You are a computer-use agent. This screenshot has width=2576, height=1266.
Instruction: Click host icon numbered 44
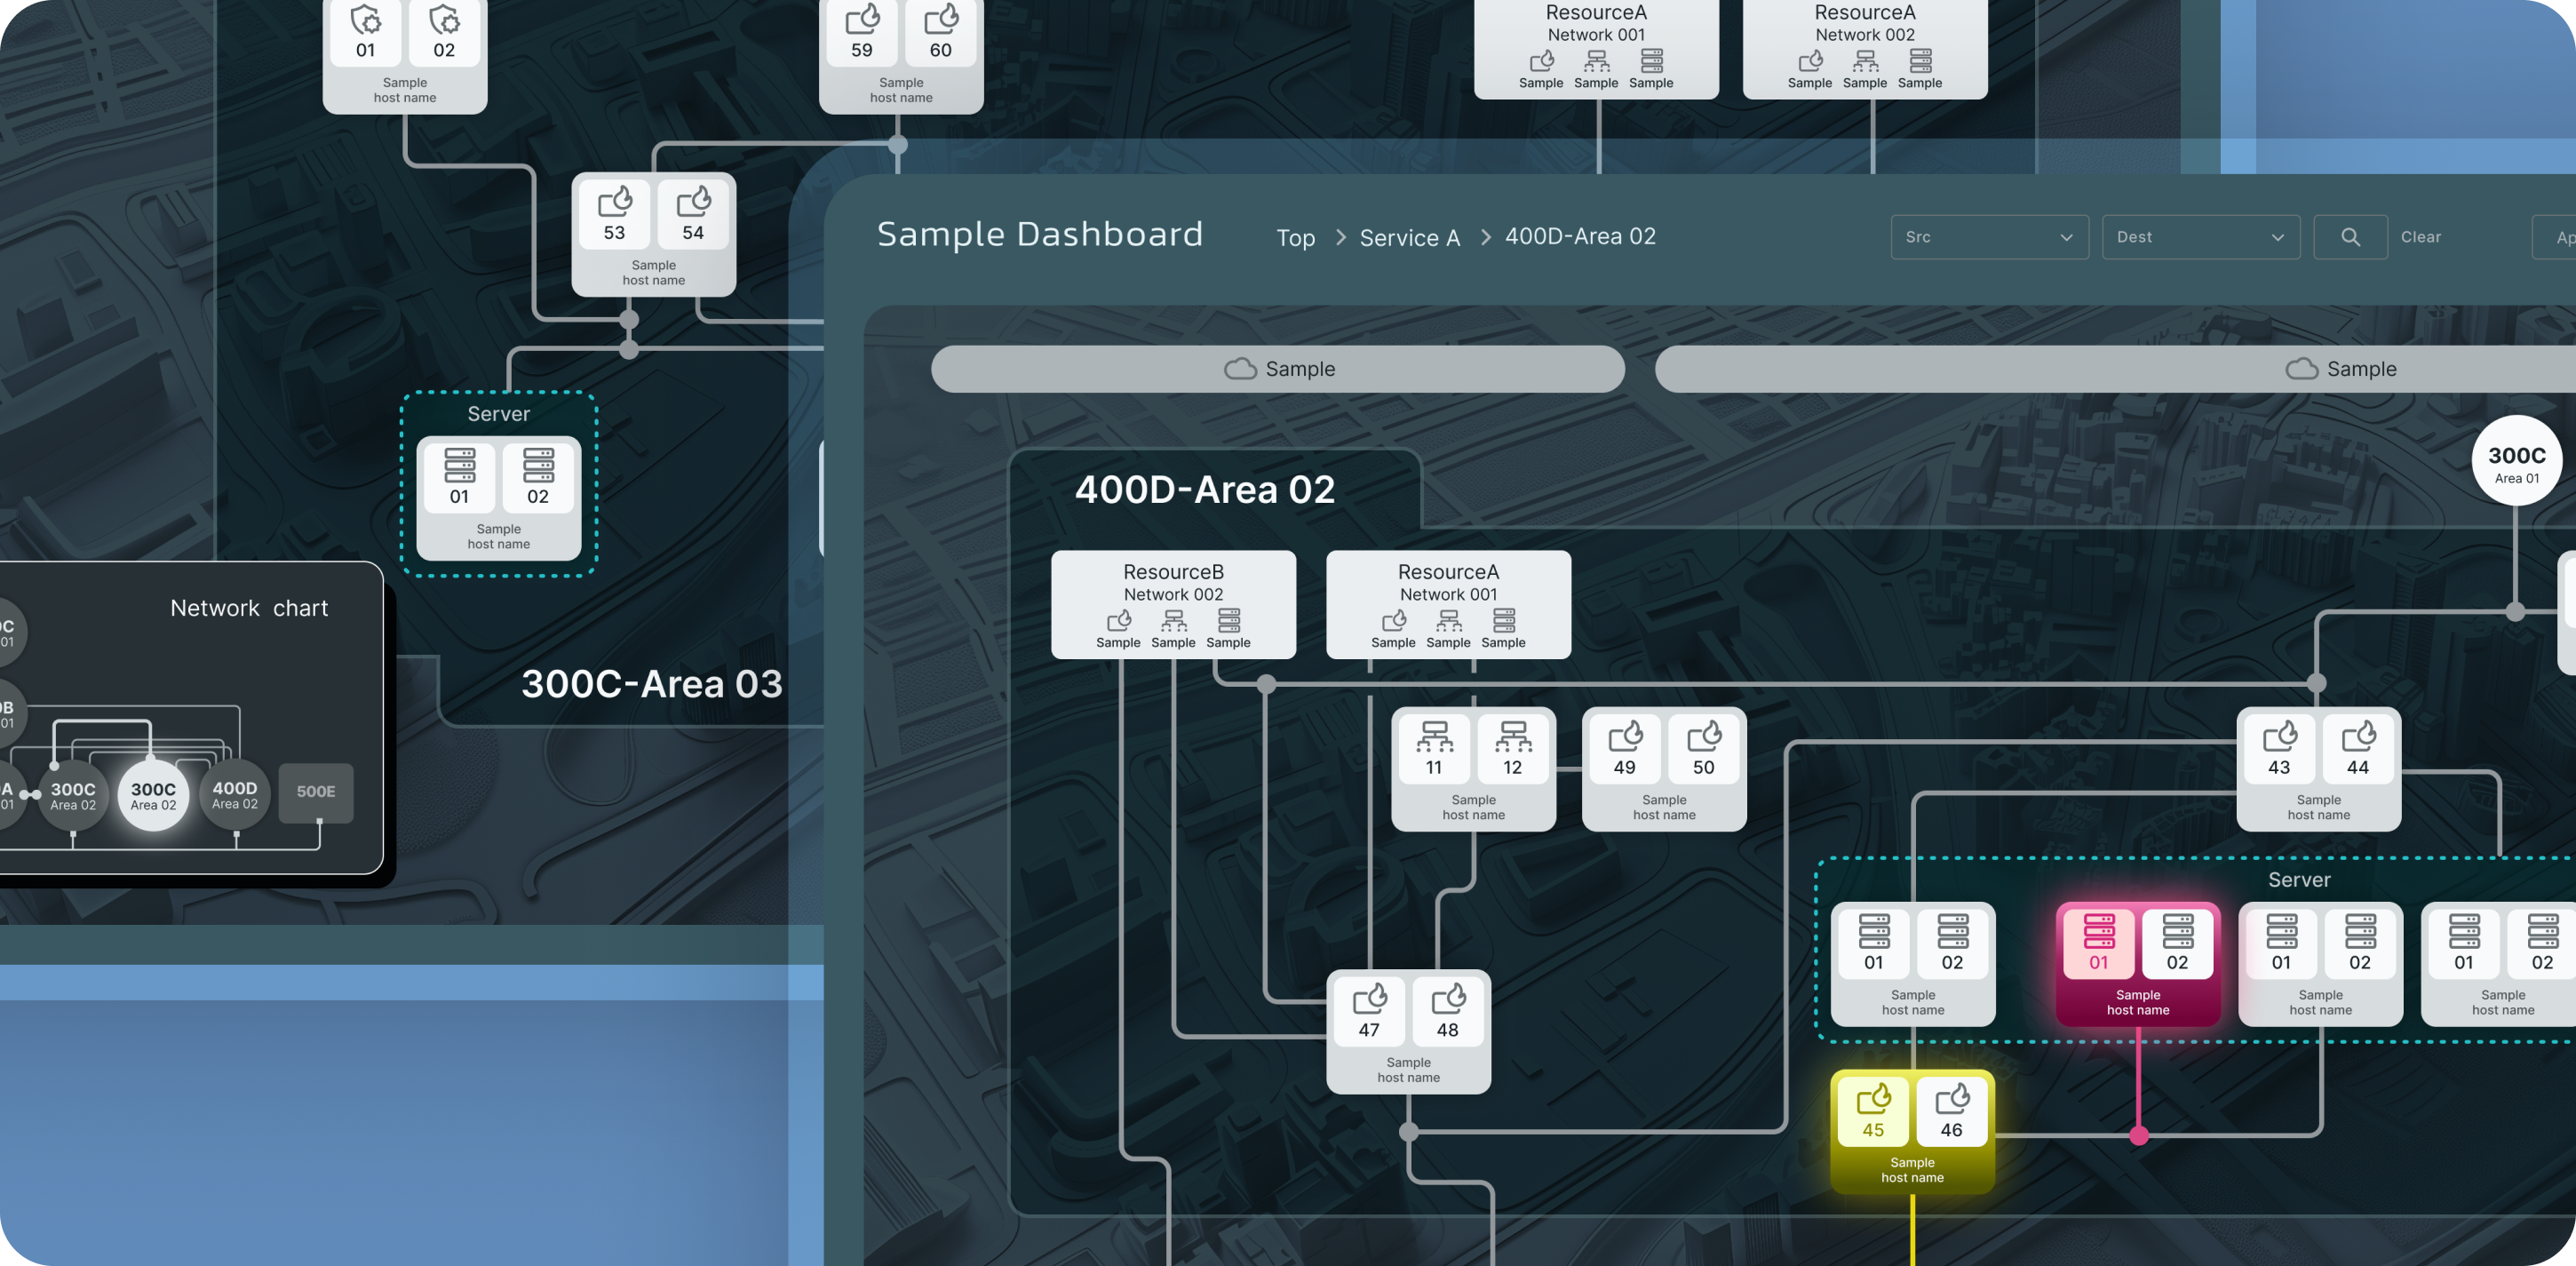pos(2358,747)
